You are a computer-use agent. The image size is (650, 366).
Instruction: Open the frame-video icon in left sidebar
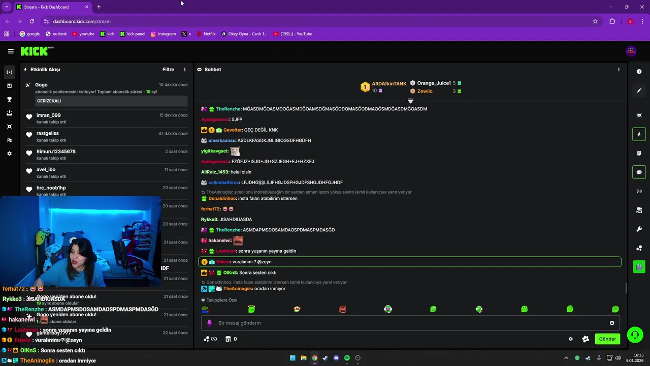tap(9, 126)
